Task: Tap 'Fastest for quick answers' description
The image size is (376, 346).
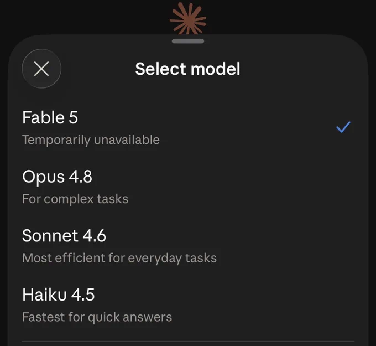Action: tap(97, 317)
